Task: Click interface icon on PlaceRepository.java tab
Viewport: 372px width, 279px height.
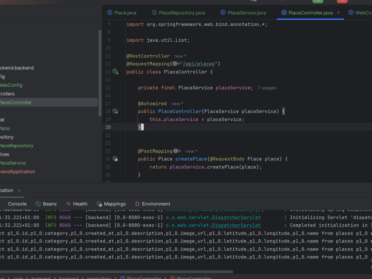Action: pyautogui.click(x=154, y=13)
